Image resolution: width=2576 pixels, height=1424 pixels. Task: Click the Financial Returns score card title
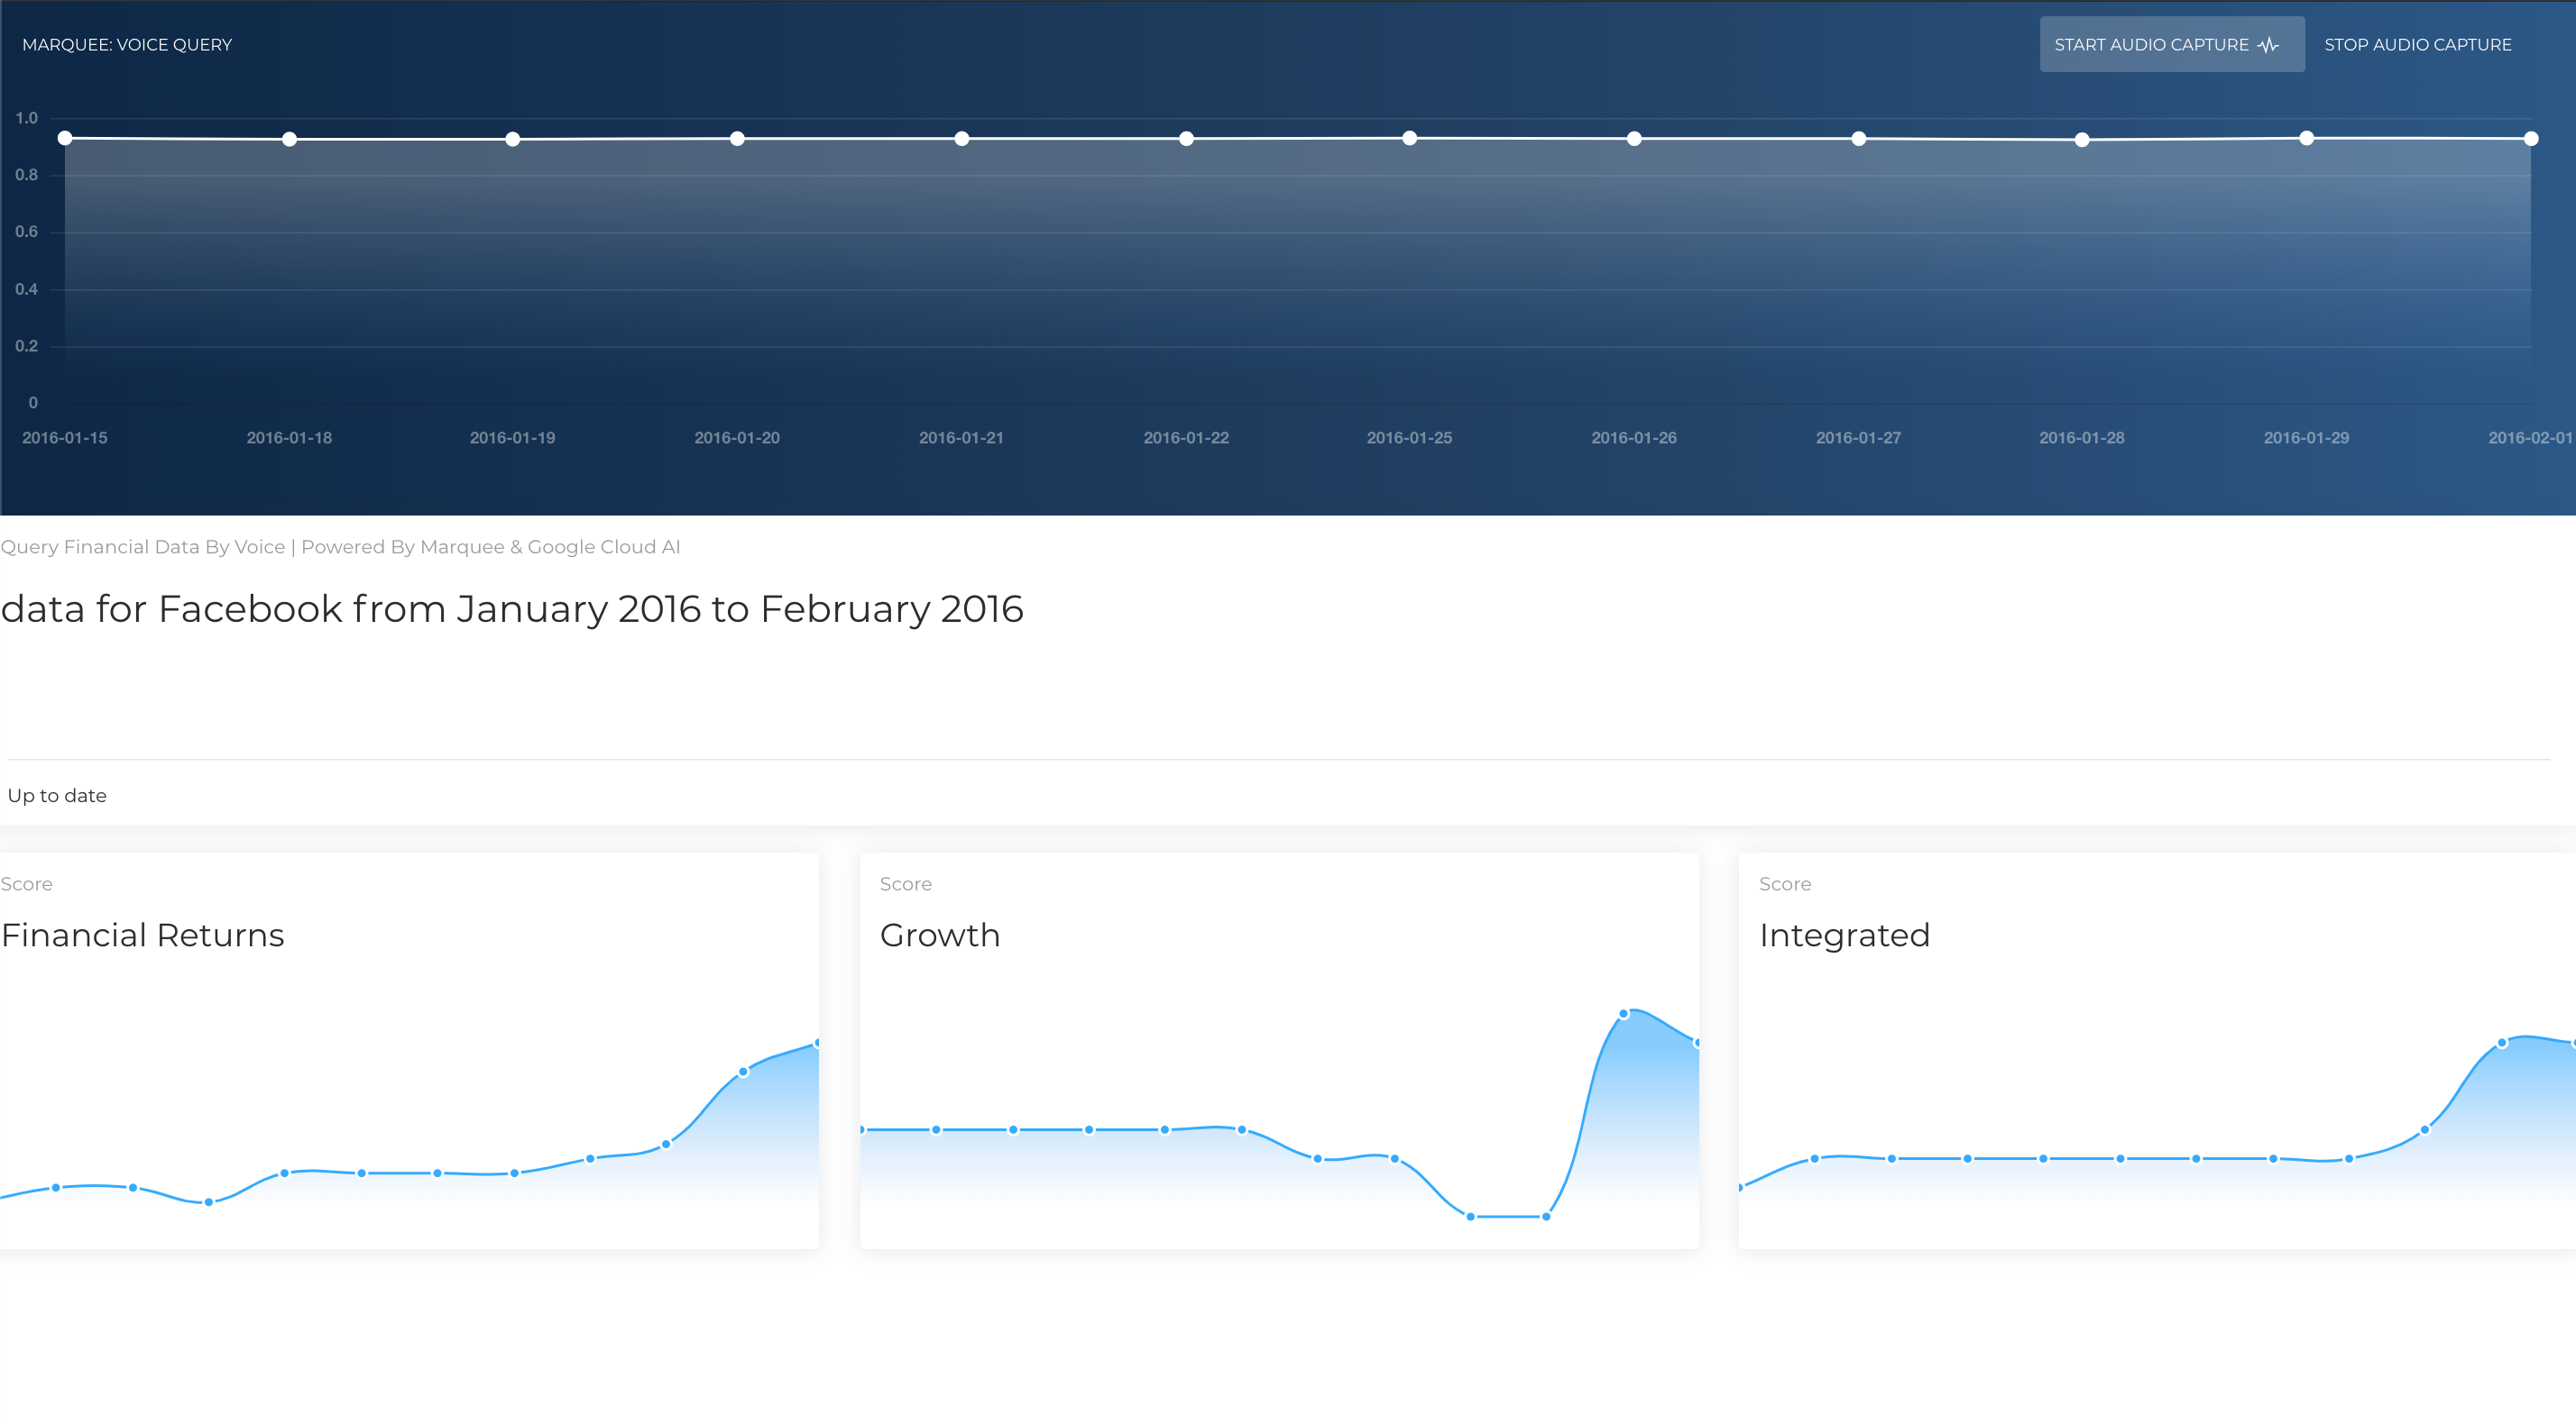(x=143, y=936)
